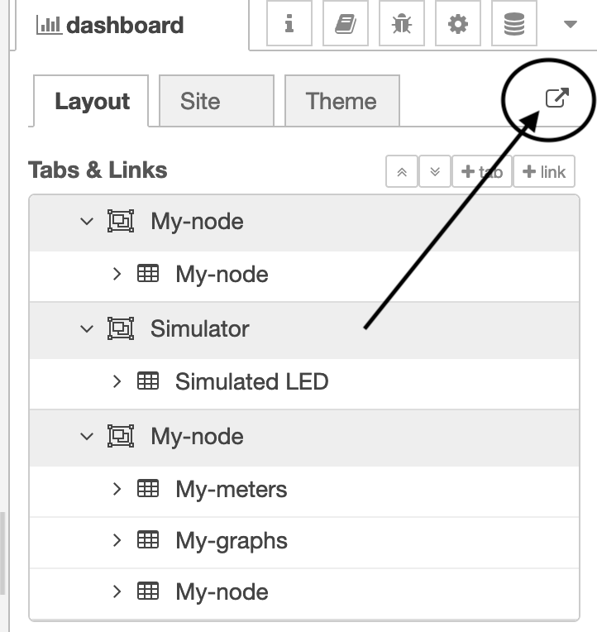The width and height of the screenshot is (597, 632).
Task: Open the info sidebar icon
Action: point(289,23)
